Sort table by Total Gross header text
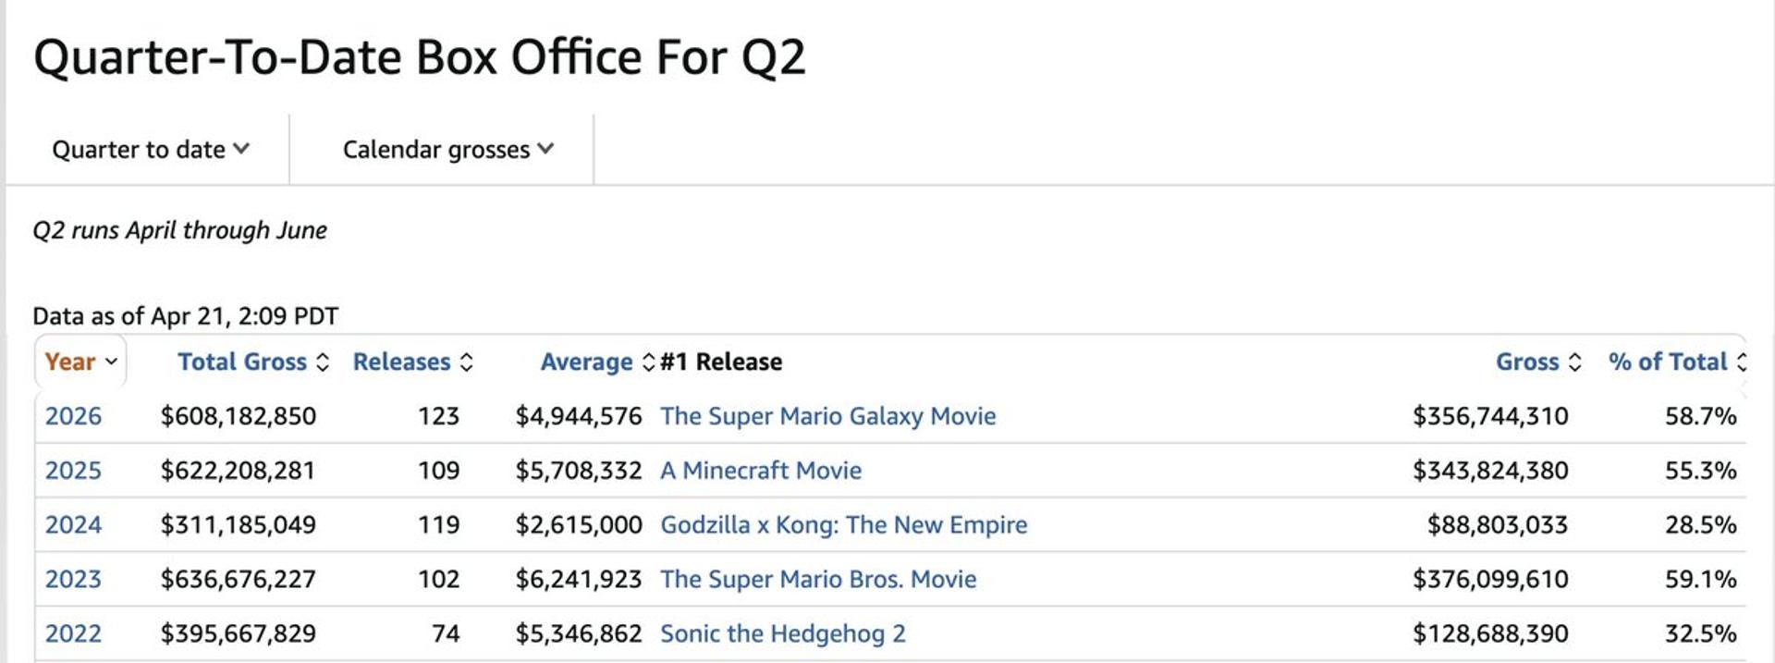Screen dimensions: 1775x663 point(241,362)
